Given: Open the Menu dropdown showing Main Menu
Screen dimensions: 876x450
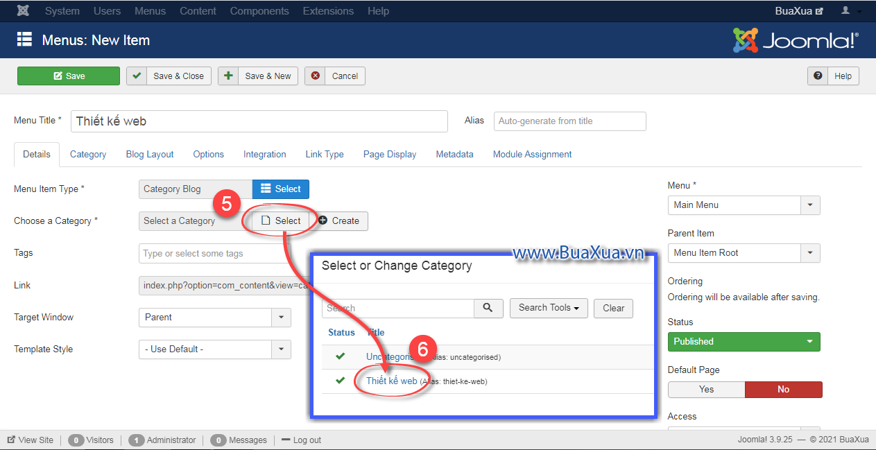Looking at the screenshot, I should coord(744,205).
